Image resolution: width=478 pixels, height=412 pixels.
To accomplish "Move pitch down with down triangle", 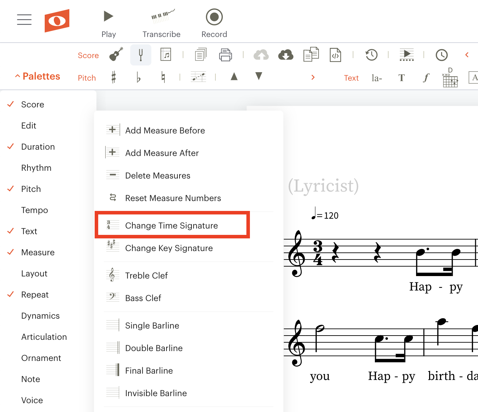I will pyautogui.click(x=259, y=76).
